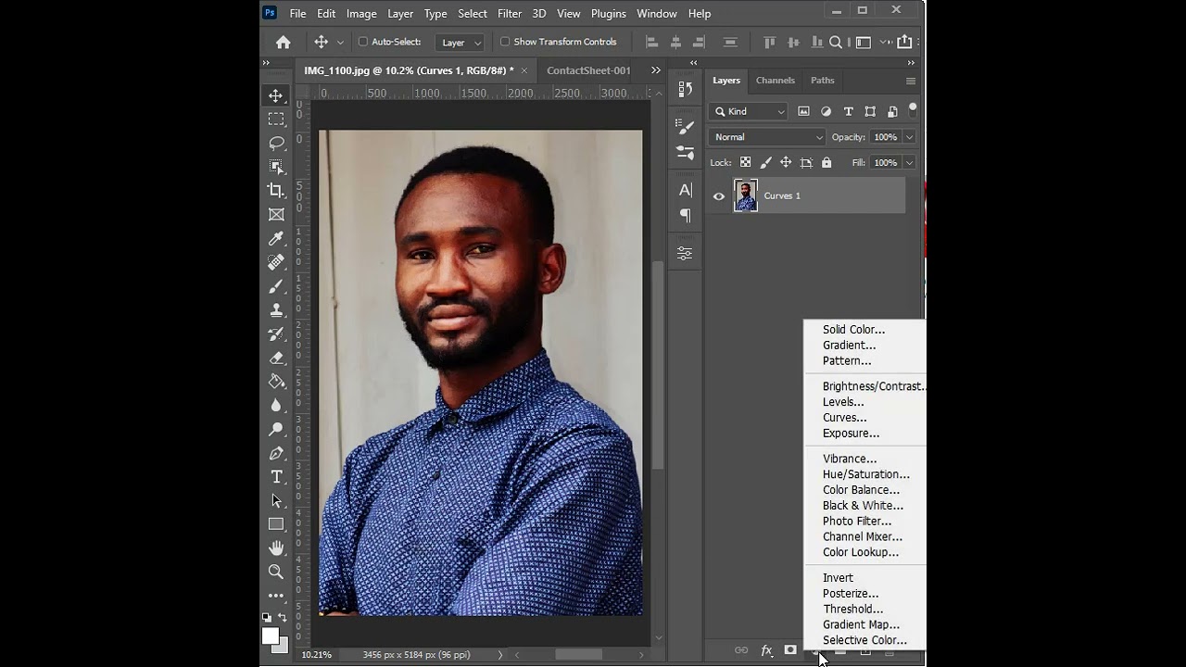Click the foreground color swatch
The image size is (1186, 667).
coord(271,636)
